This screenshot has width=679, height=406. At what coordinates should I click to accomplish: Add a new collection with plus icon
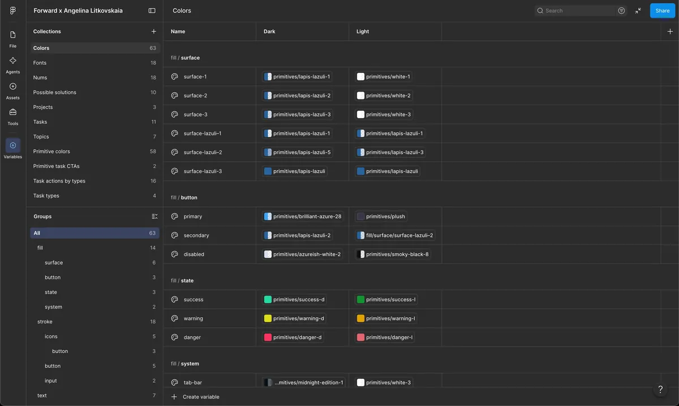[153, 32]
